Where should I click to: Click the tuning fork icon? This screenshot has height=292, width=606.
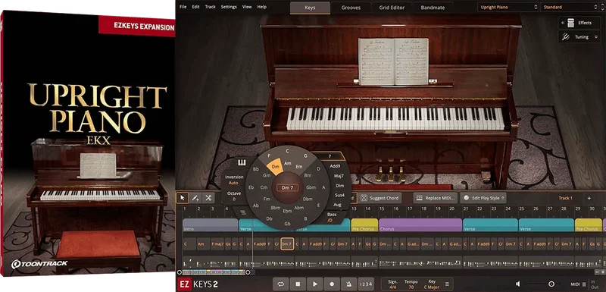tap(566, 37)
